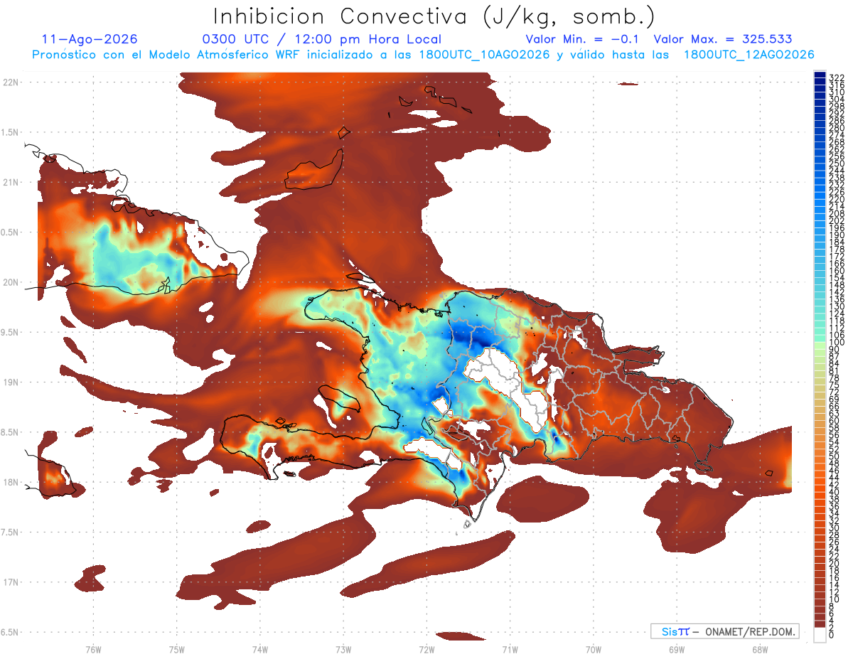Click the '68W' longitude label
This screenshot has height=659, width=853.
click(759, 648)
